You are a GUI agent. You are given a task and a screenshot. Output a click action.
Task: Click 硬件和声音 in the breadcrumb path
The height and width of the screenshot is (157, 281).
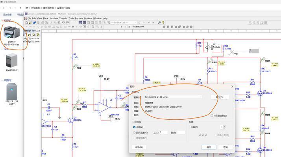48,8
